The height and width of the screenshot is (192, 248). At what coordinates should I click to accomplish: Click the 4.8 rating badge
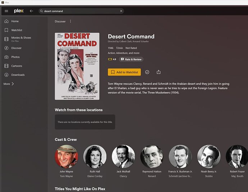point(112,59)
